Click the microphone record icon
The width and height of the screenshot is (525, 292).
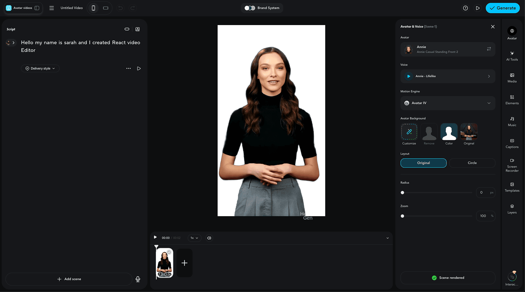138,279
